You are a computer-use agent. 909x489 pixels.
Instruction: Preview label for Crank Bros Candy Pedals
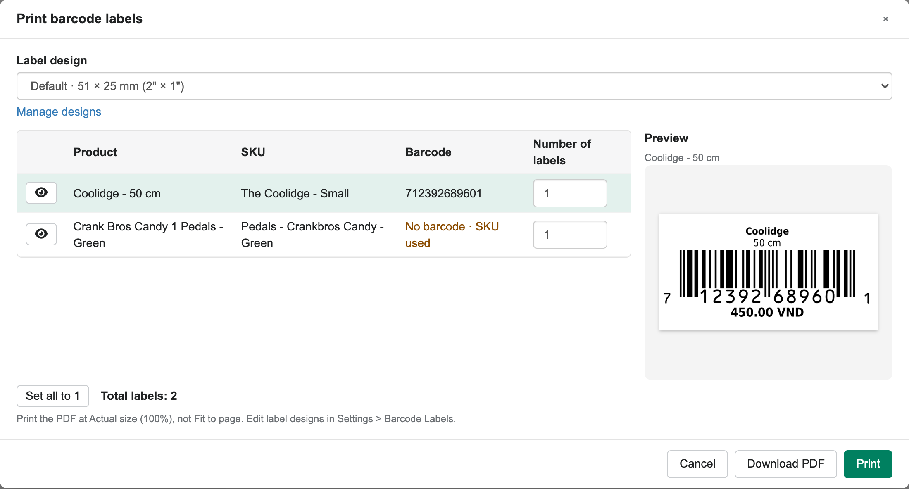click(41, 234)
